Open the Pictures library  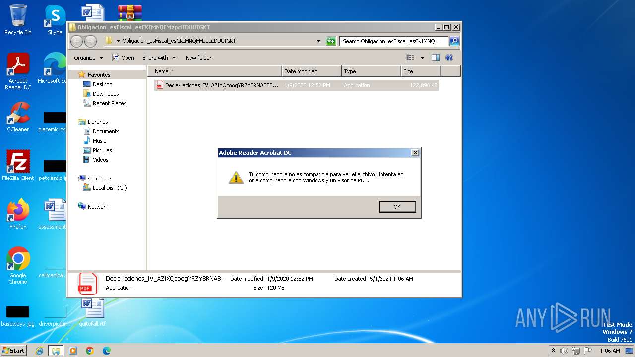coord(102,150)
